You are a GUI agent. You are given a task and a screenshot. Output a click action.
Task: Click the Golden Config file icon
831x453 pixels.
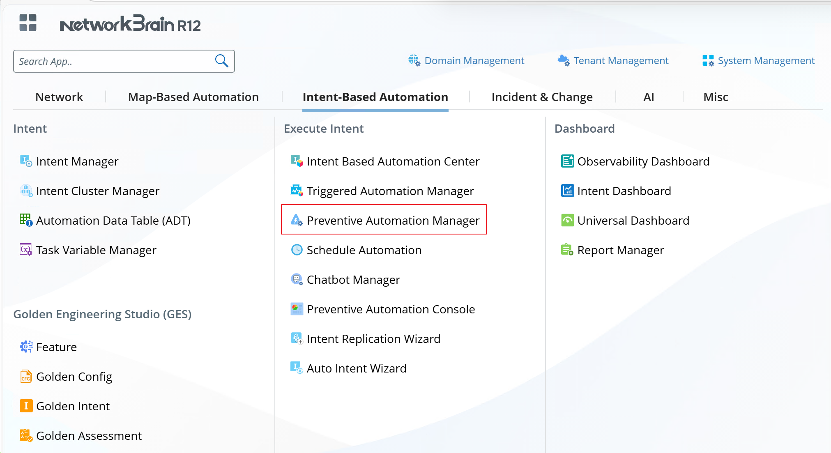(26, 376)
